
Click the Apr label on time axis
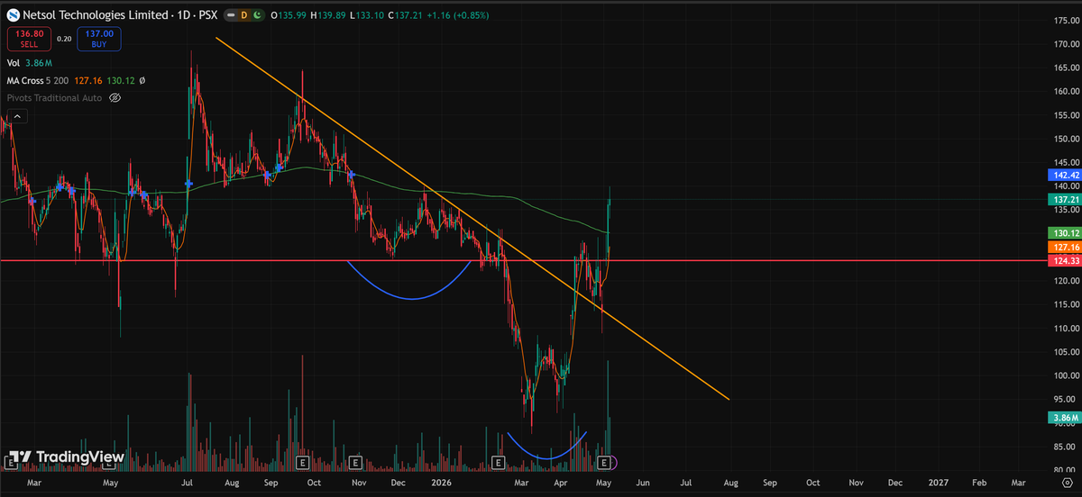point(562,482)
